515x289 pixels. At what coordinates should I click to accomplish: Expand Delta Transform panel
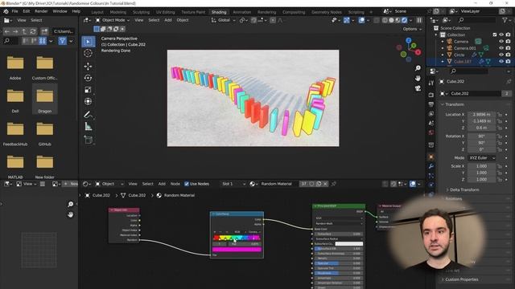click(x=464, y=189)
